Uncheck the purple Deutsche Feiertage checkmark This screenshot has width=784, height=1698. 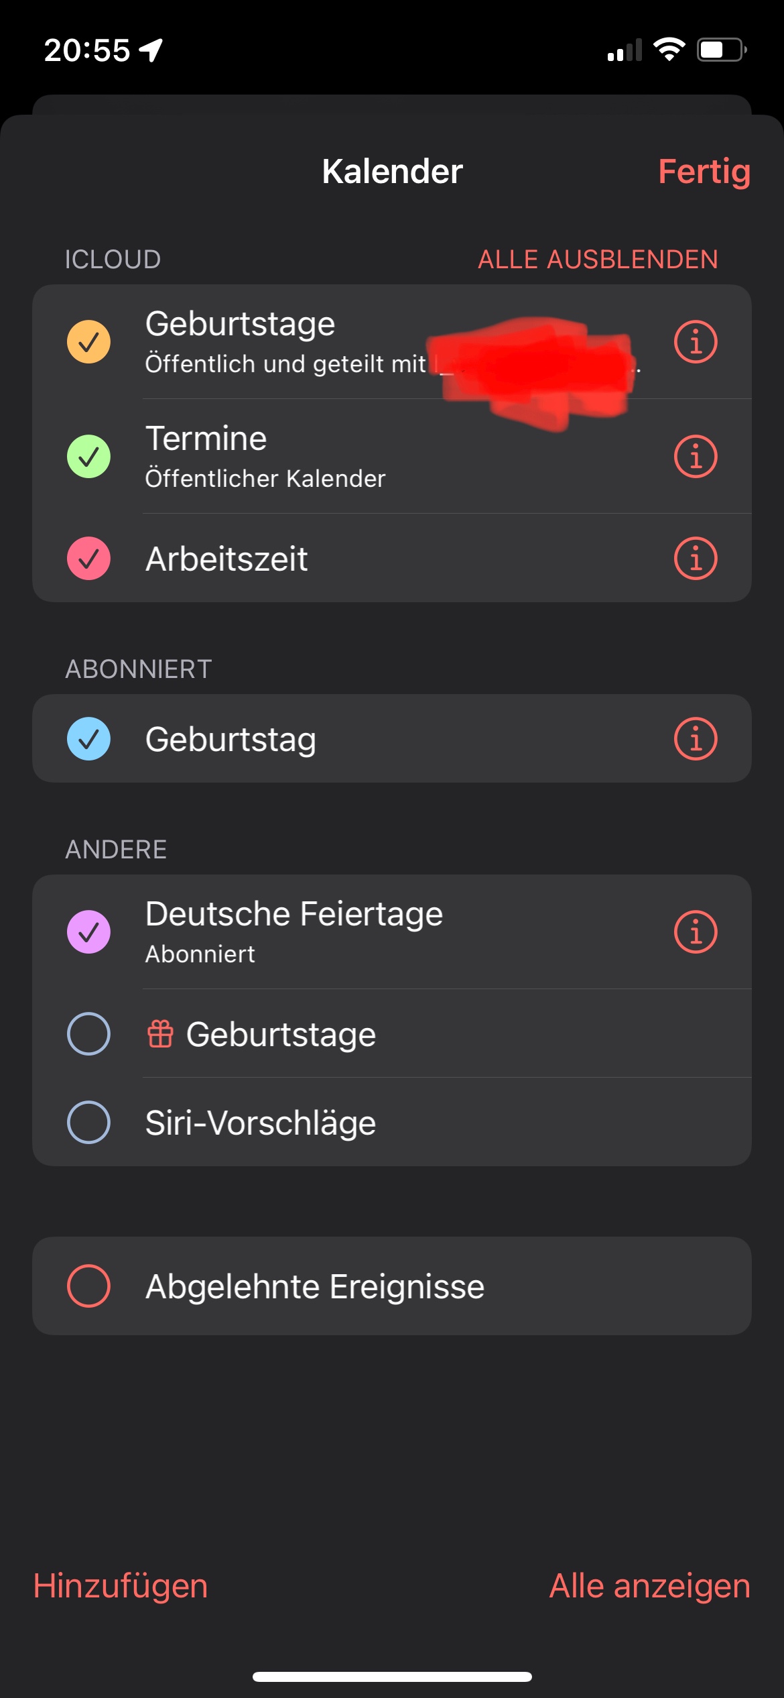pyautogui.click(x=88, y=931)
